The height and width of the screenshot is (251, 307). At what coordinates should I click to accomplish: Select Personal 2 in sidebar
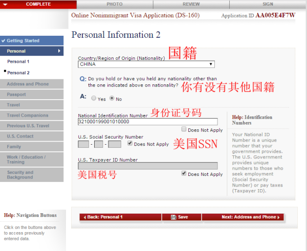coord(18,73)
